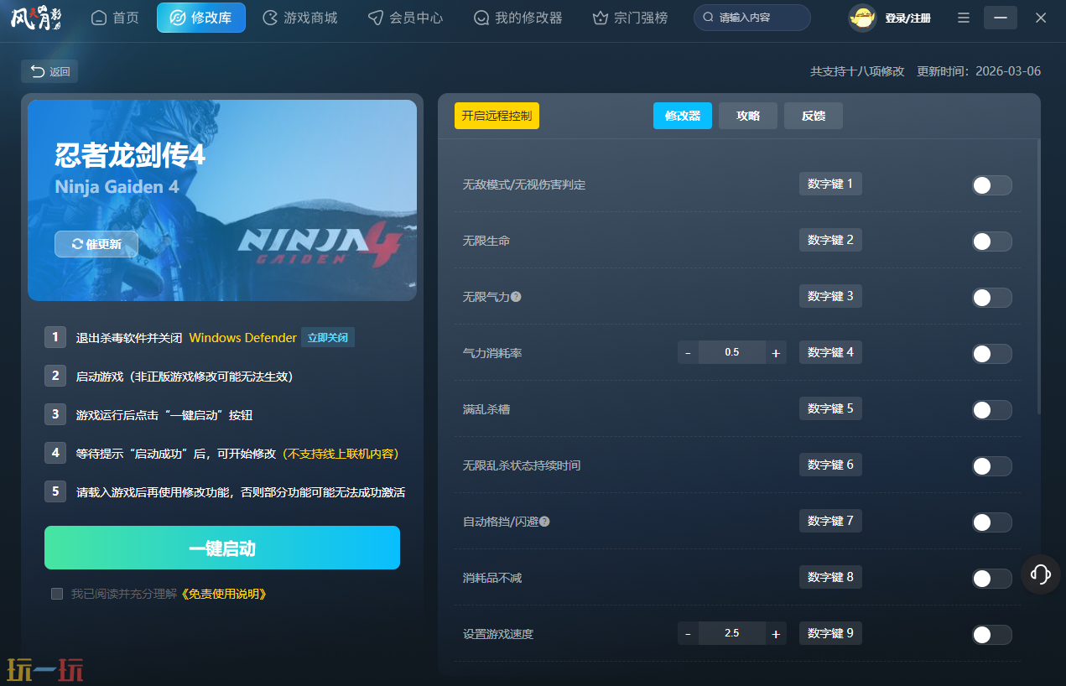Viewport: 1066px width, 686px height.
Task: Close the application window
Action: pos(1041,18)
